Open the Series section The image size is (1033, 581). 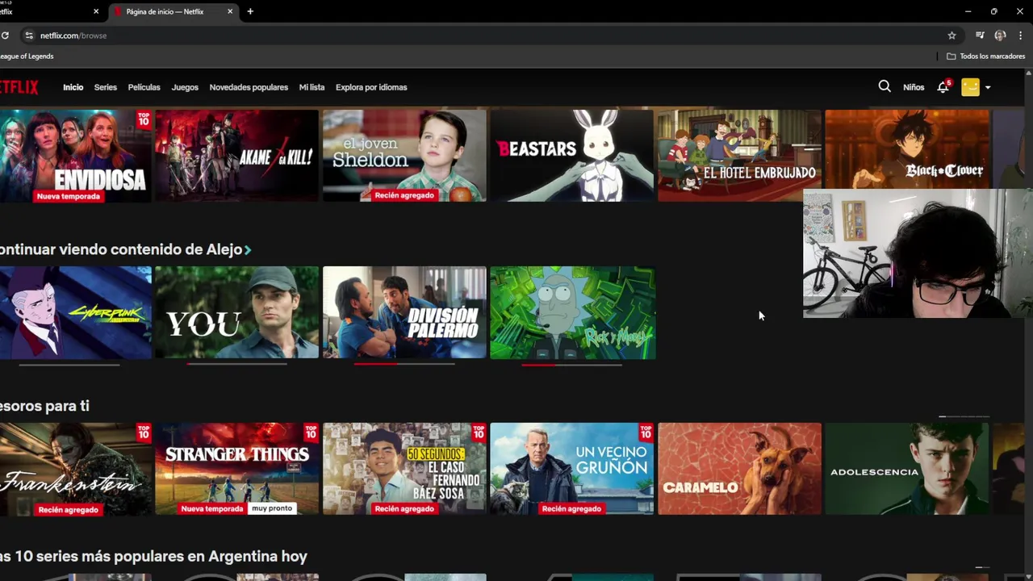[x=105, y=87]
